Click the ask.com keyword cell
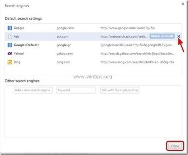Screen dimensions: 188x155 (x=62, y=37)
